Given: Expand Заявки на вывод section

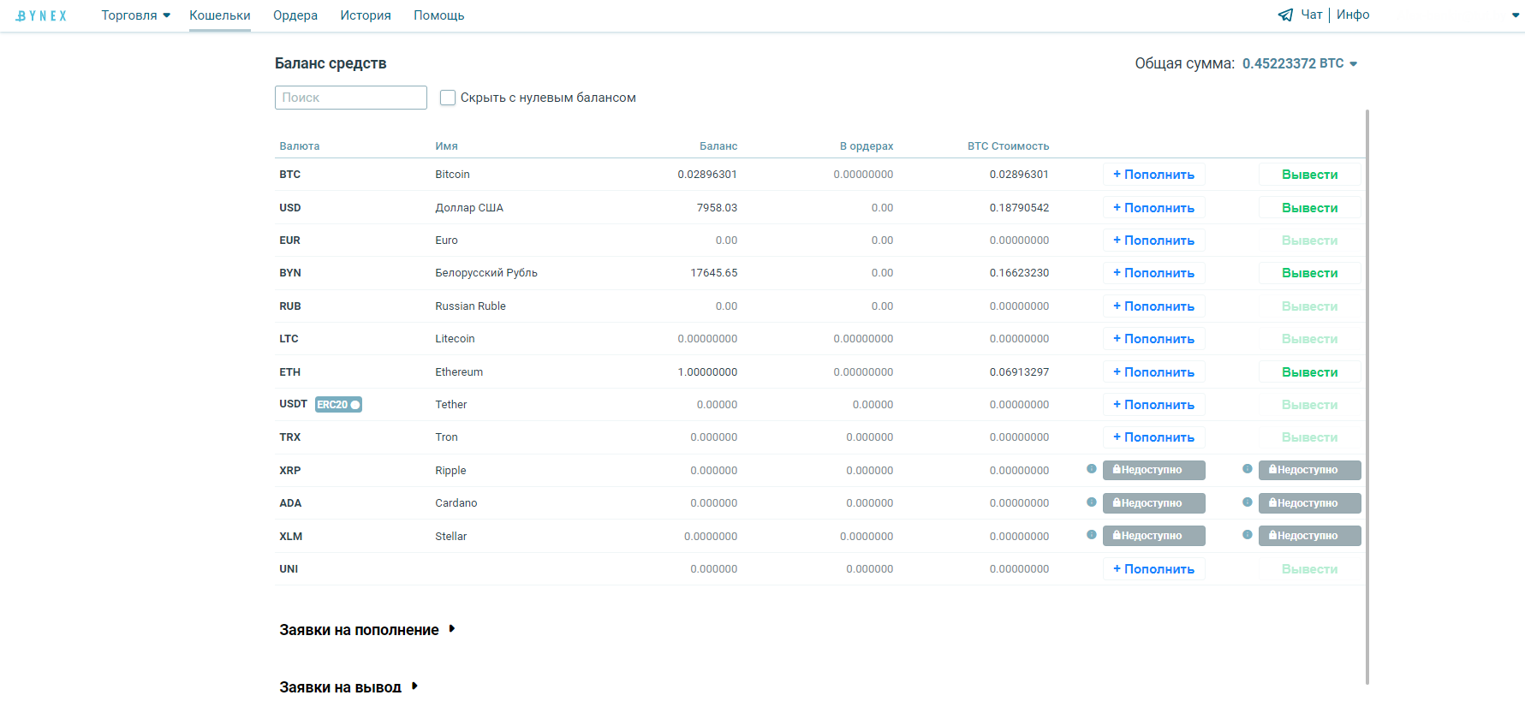Looking at the screenshot, I should point(348,687).
